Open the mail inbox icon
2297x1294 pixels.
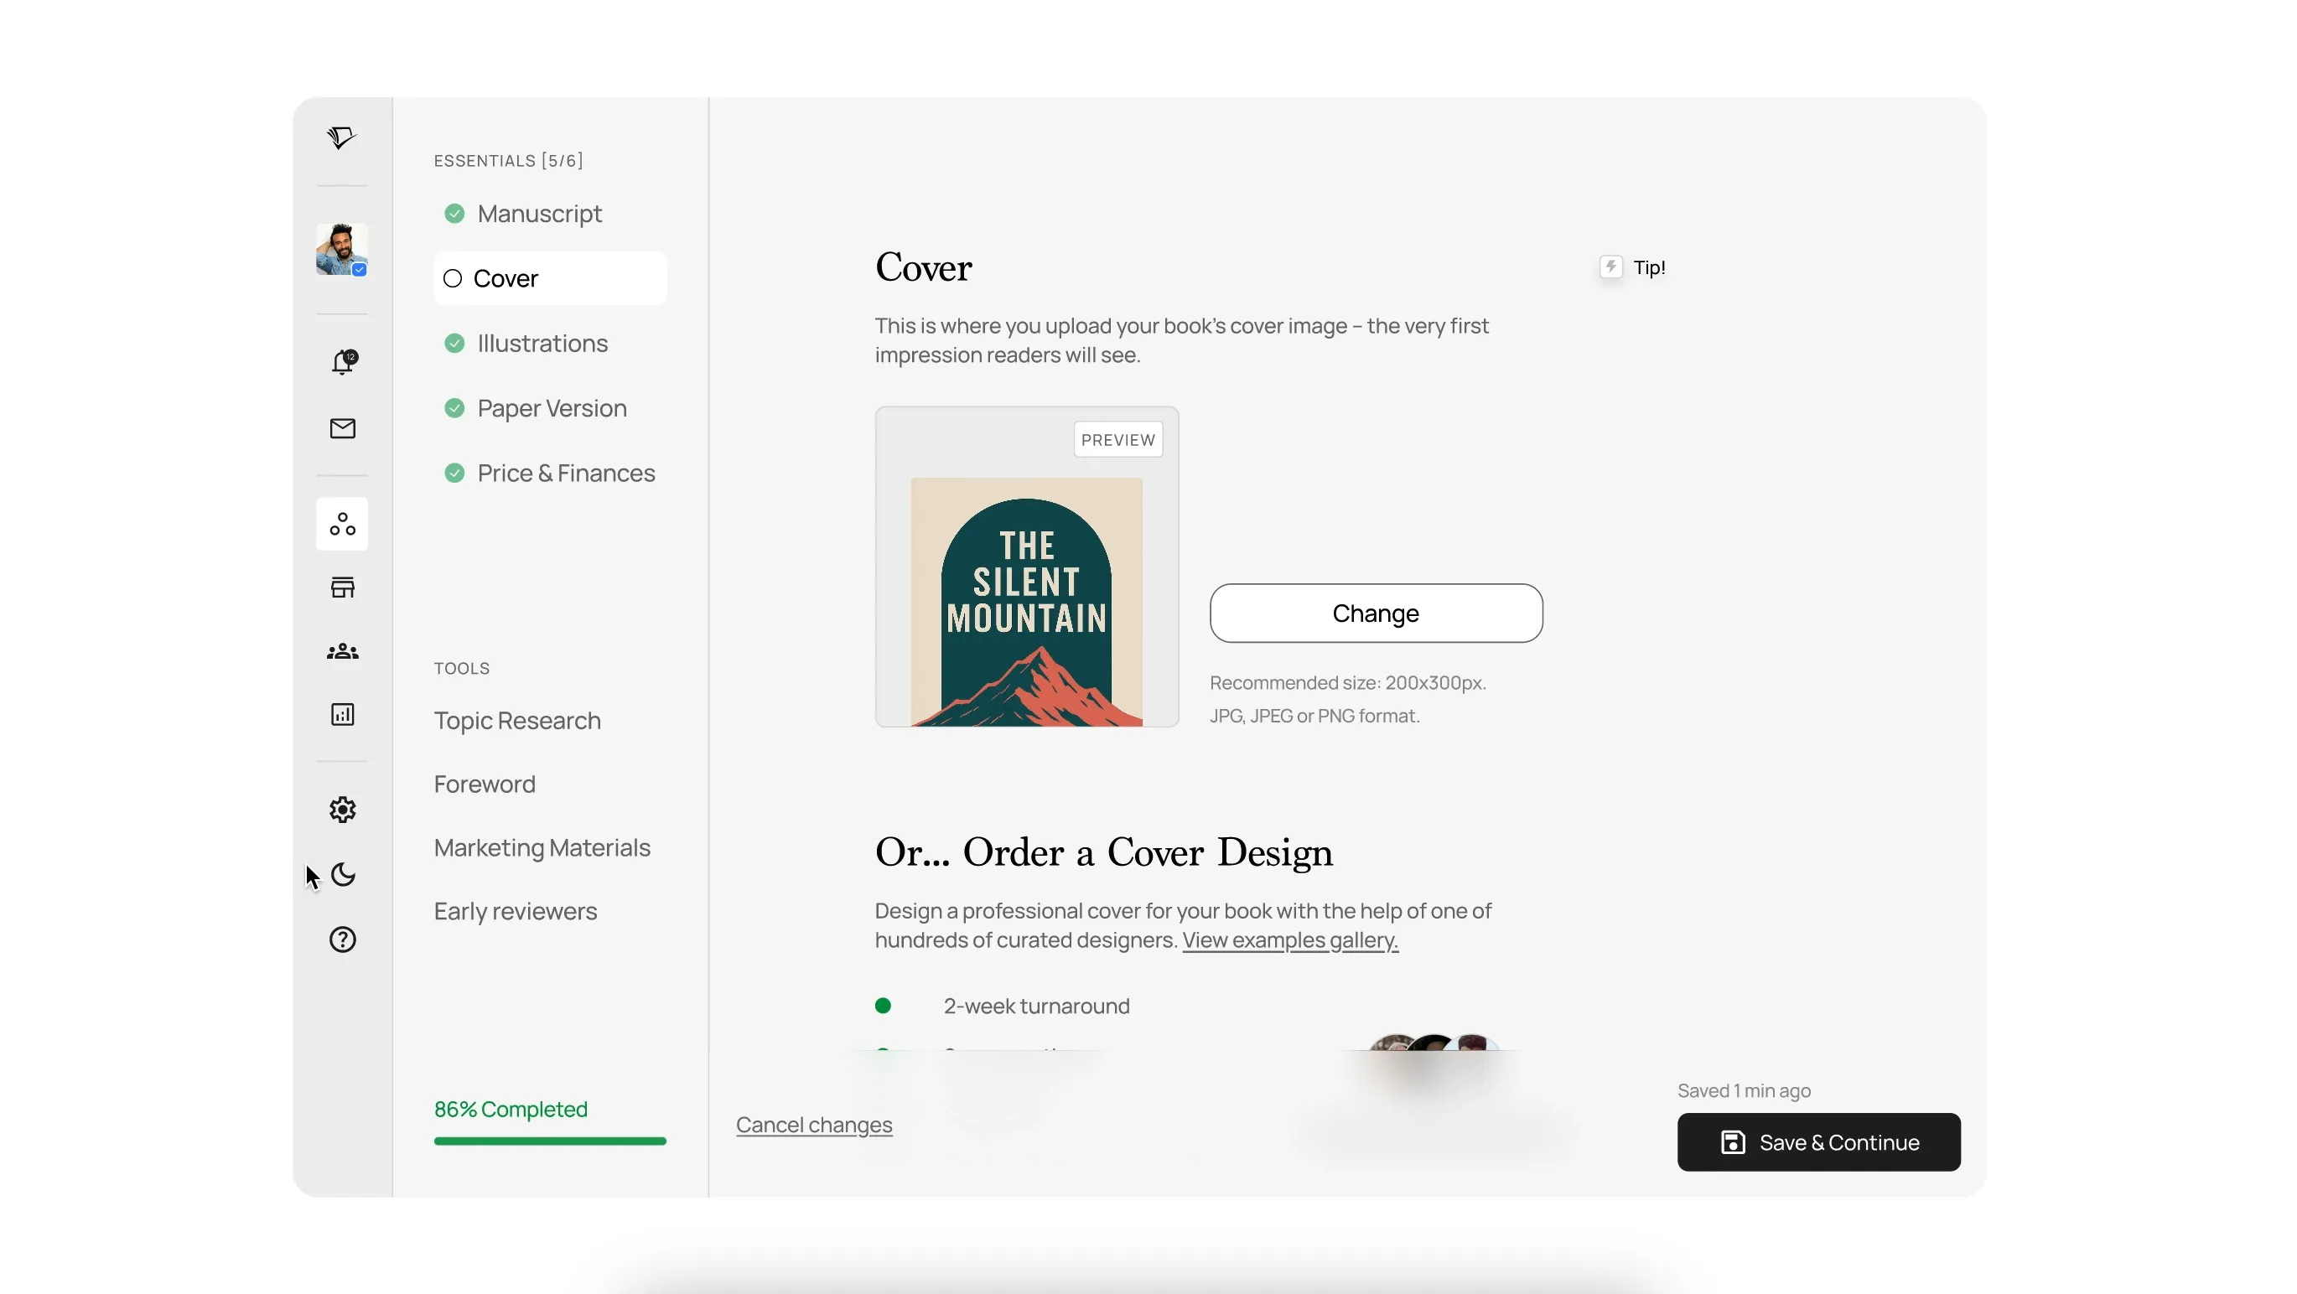342,428
